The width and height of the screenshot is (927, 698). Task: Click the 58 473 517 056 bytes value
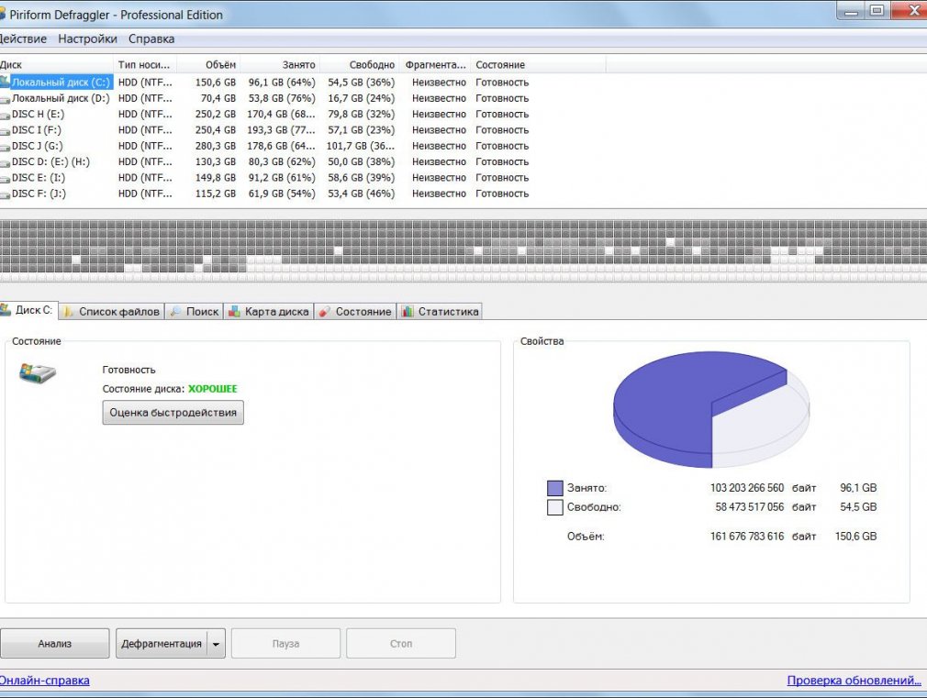750,507
